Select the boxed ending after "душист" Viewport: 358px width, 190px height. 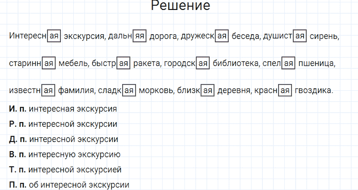pos(300,36)
